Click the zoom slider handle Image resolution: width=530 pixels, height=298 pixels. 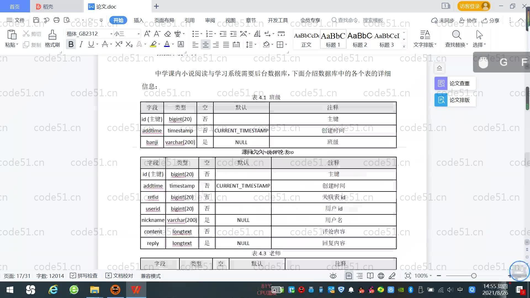[x=474, y=276]
